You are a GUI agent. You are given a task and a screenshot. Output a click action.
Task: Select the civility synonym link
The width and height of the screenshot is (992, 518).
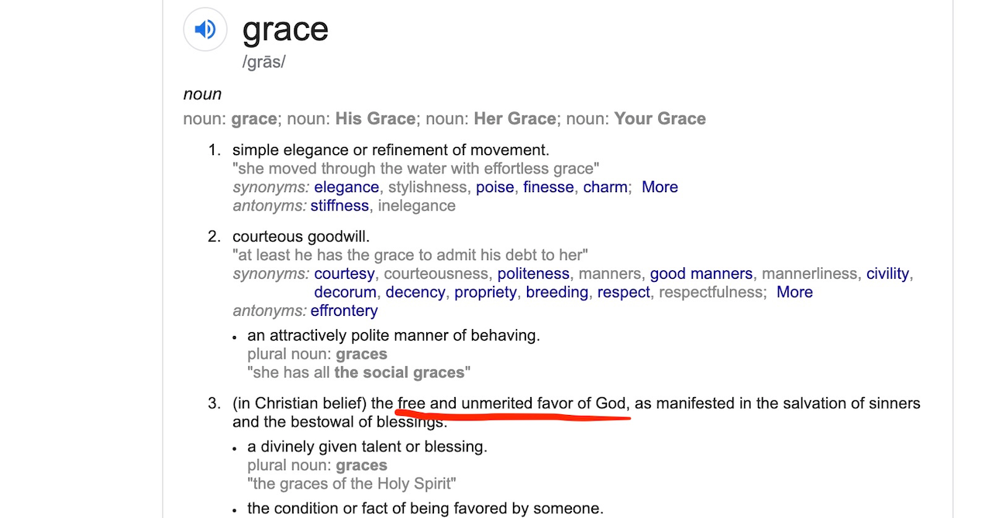(887, 273)
